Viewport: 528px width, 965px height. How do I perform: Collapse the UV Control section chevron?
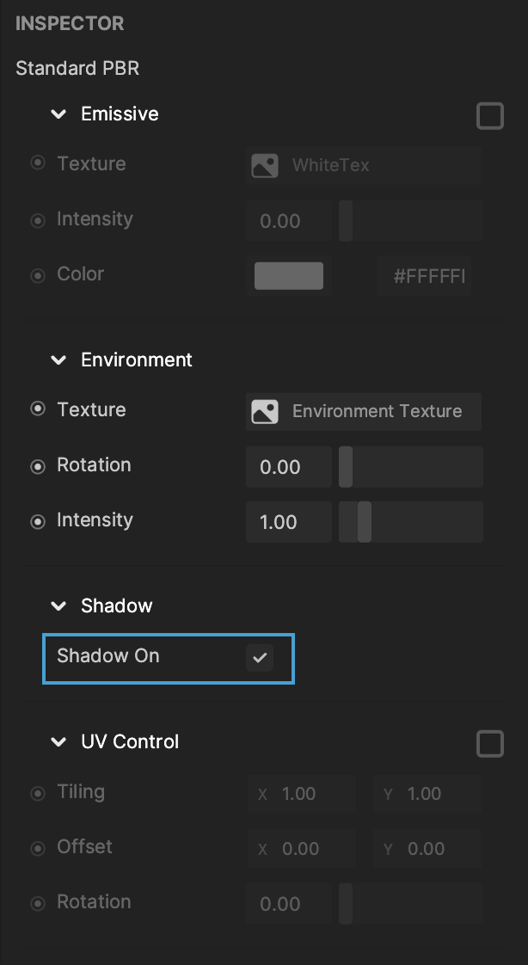pos(58,741)
